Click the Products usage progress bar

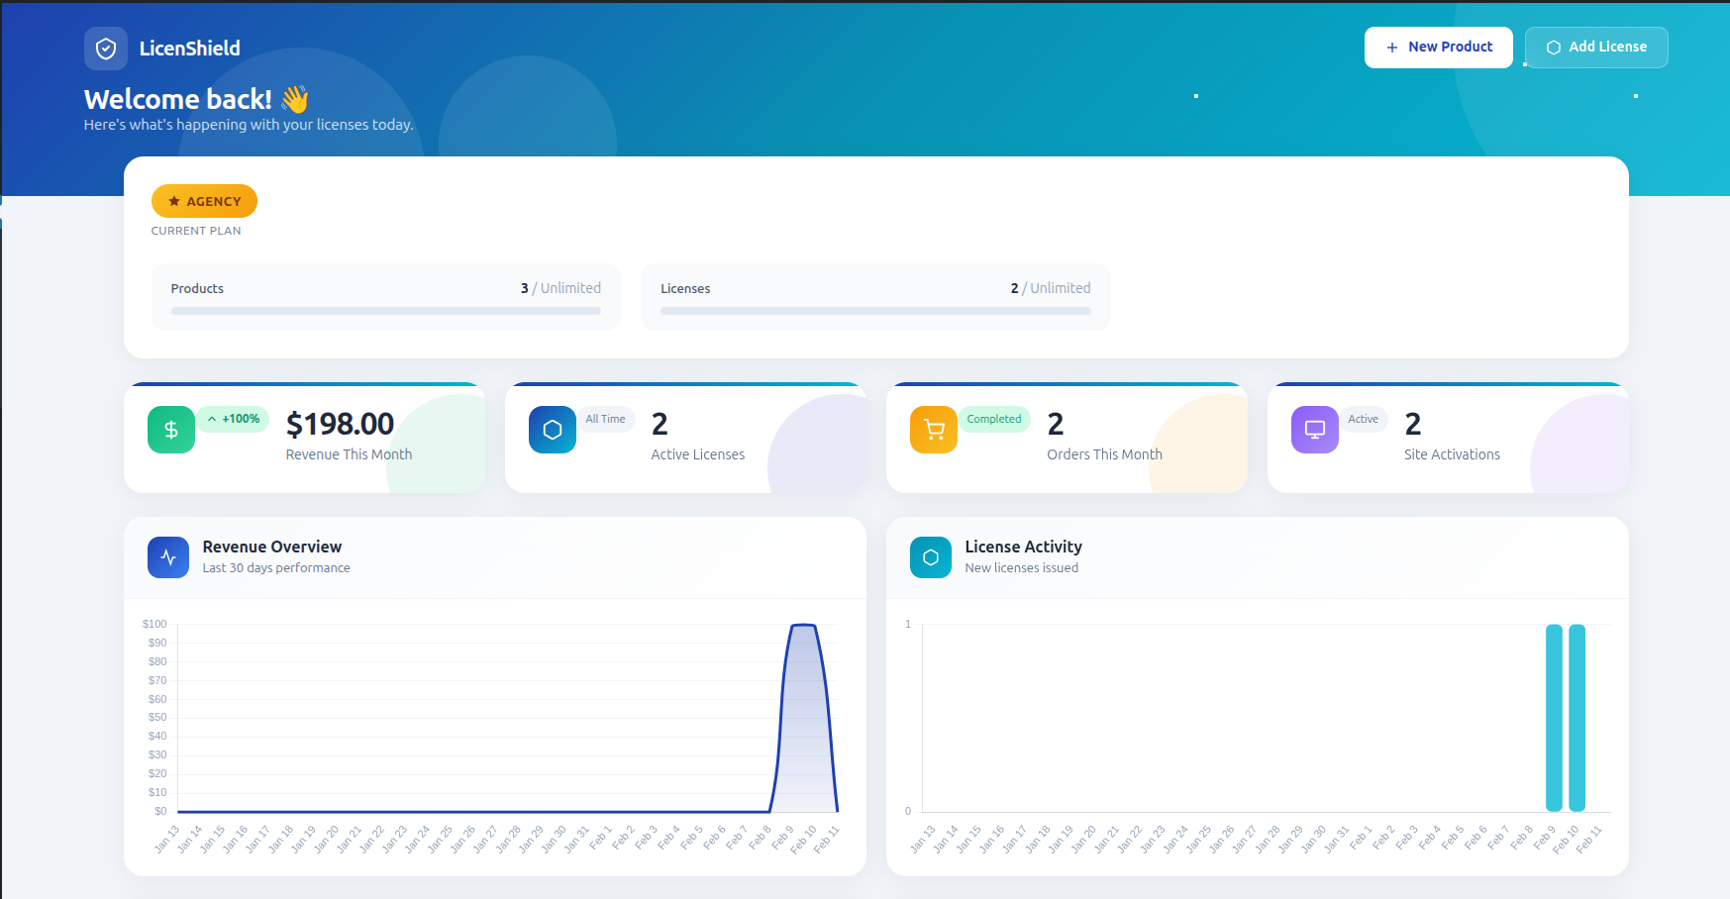(386, 311)
